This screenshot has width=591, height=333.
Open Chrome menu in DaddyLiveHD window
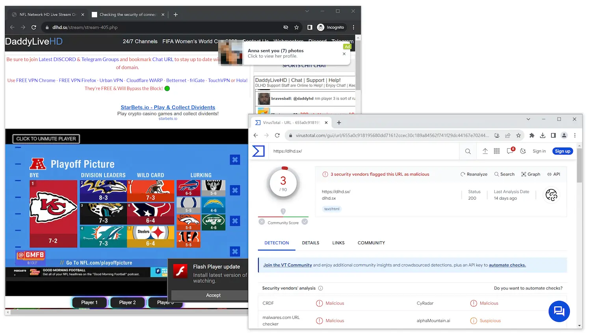353,28
